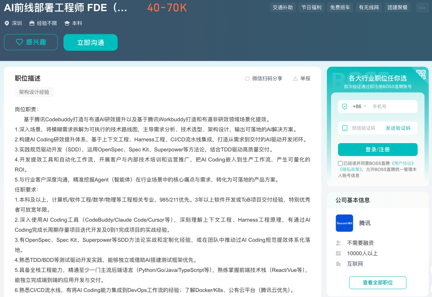The image size is (432, 297).
Task: Open the QR code login icon
Action: 421,74
